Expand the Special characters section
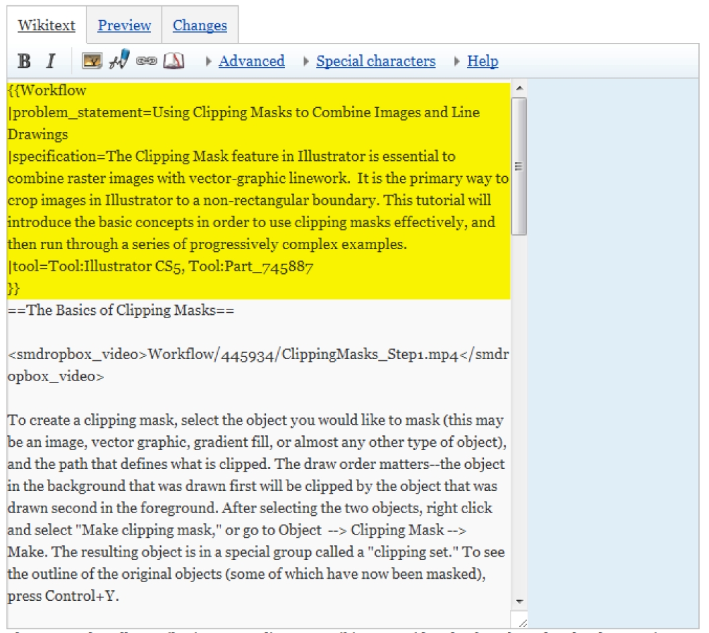This screenshot has height=633, width=709. pos(376,61)
